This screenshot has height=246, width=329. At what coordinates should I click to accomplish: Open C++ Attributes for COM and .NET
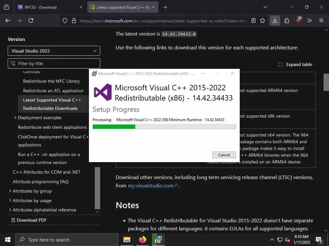[47, 172]
